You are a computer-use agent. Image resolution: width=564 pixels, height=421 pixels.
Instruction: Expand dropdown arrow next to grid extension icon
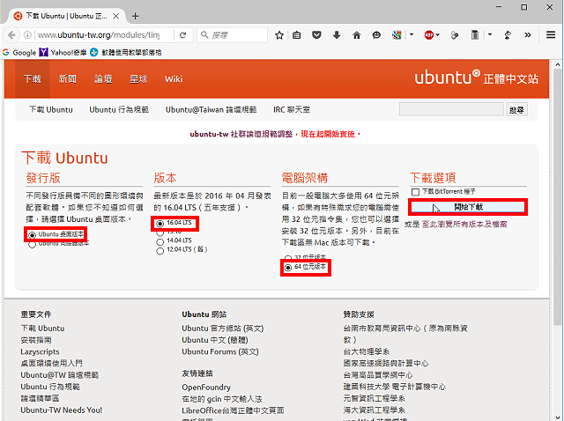412,35
